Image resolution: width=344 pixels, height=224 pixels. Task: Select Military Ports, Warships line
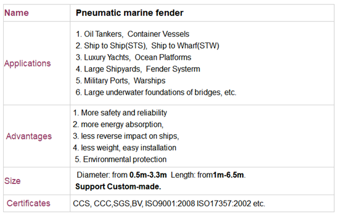coord(120,81)
